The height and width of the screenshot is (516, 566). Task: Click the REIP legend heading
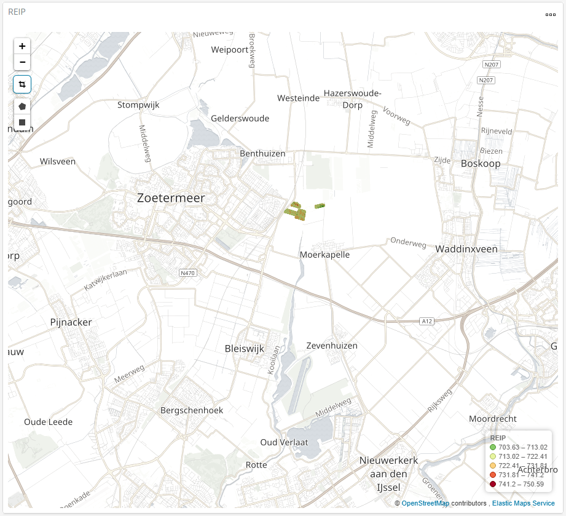pos(498,438)
